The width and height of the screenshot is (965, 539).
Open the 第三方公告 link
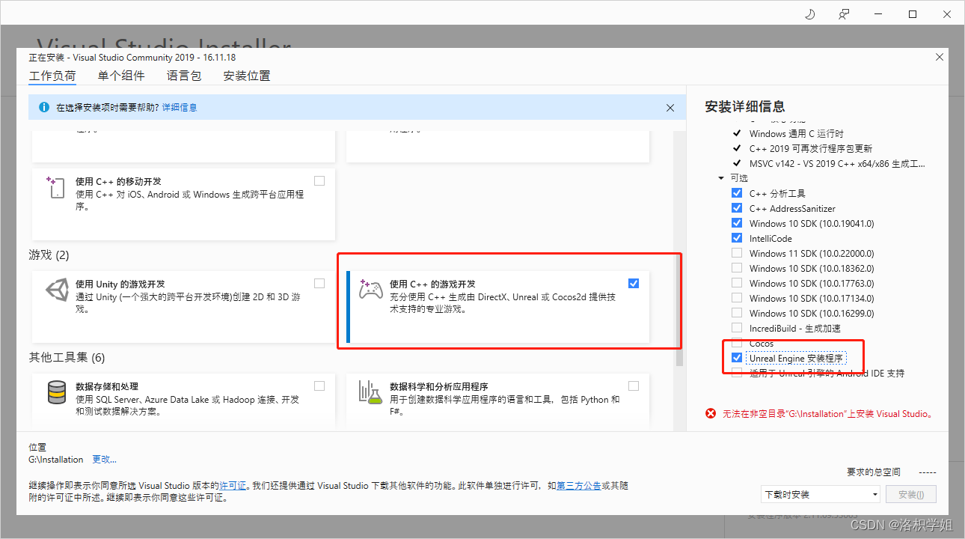(578, 485)
